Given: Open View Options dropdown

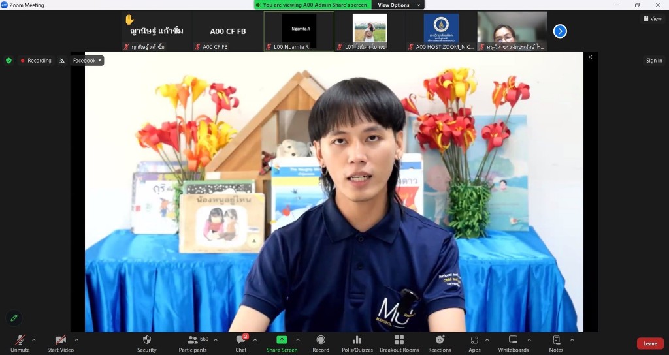Looking at the screenshot, I should 399,5.
